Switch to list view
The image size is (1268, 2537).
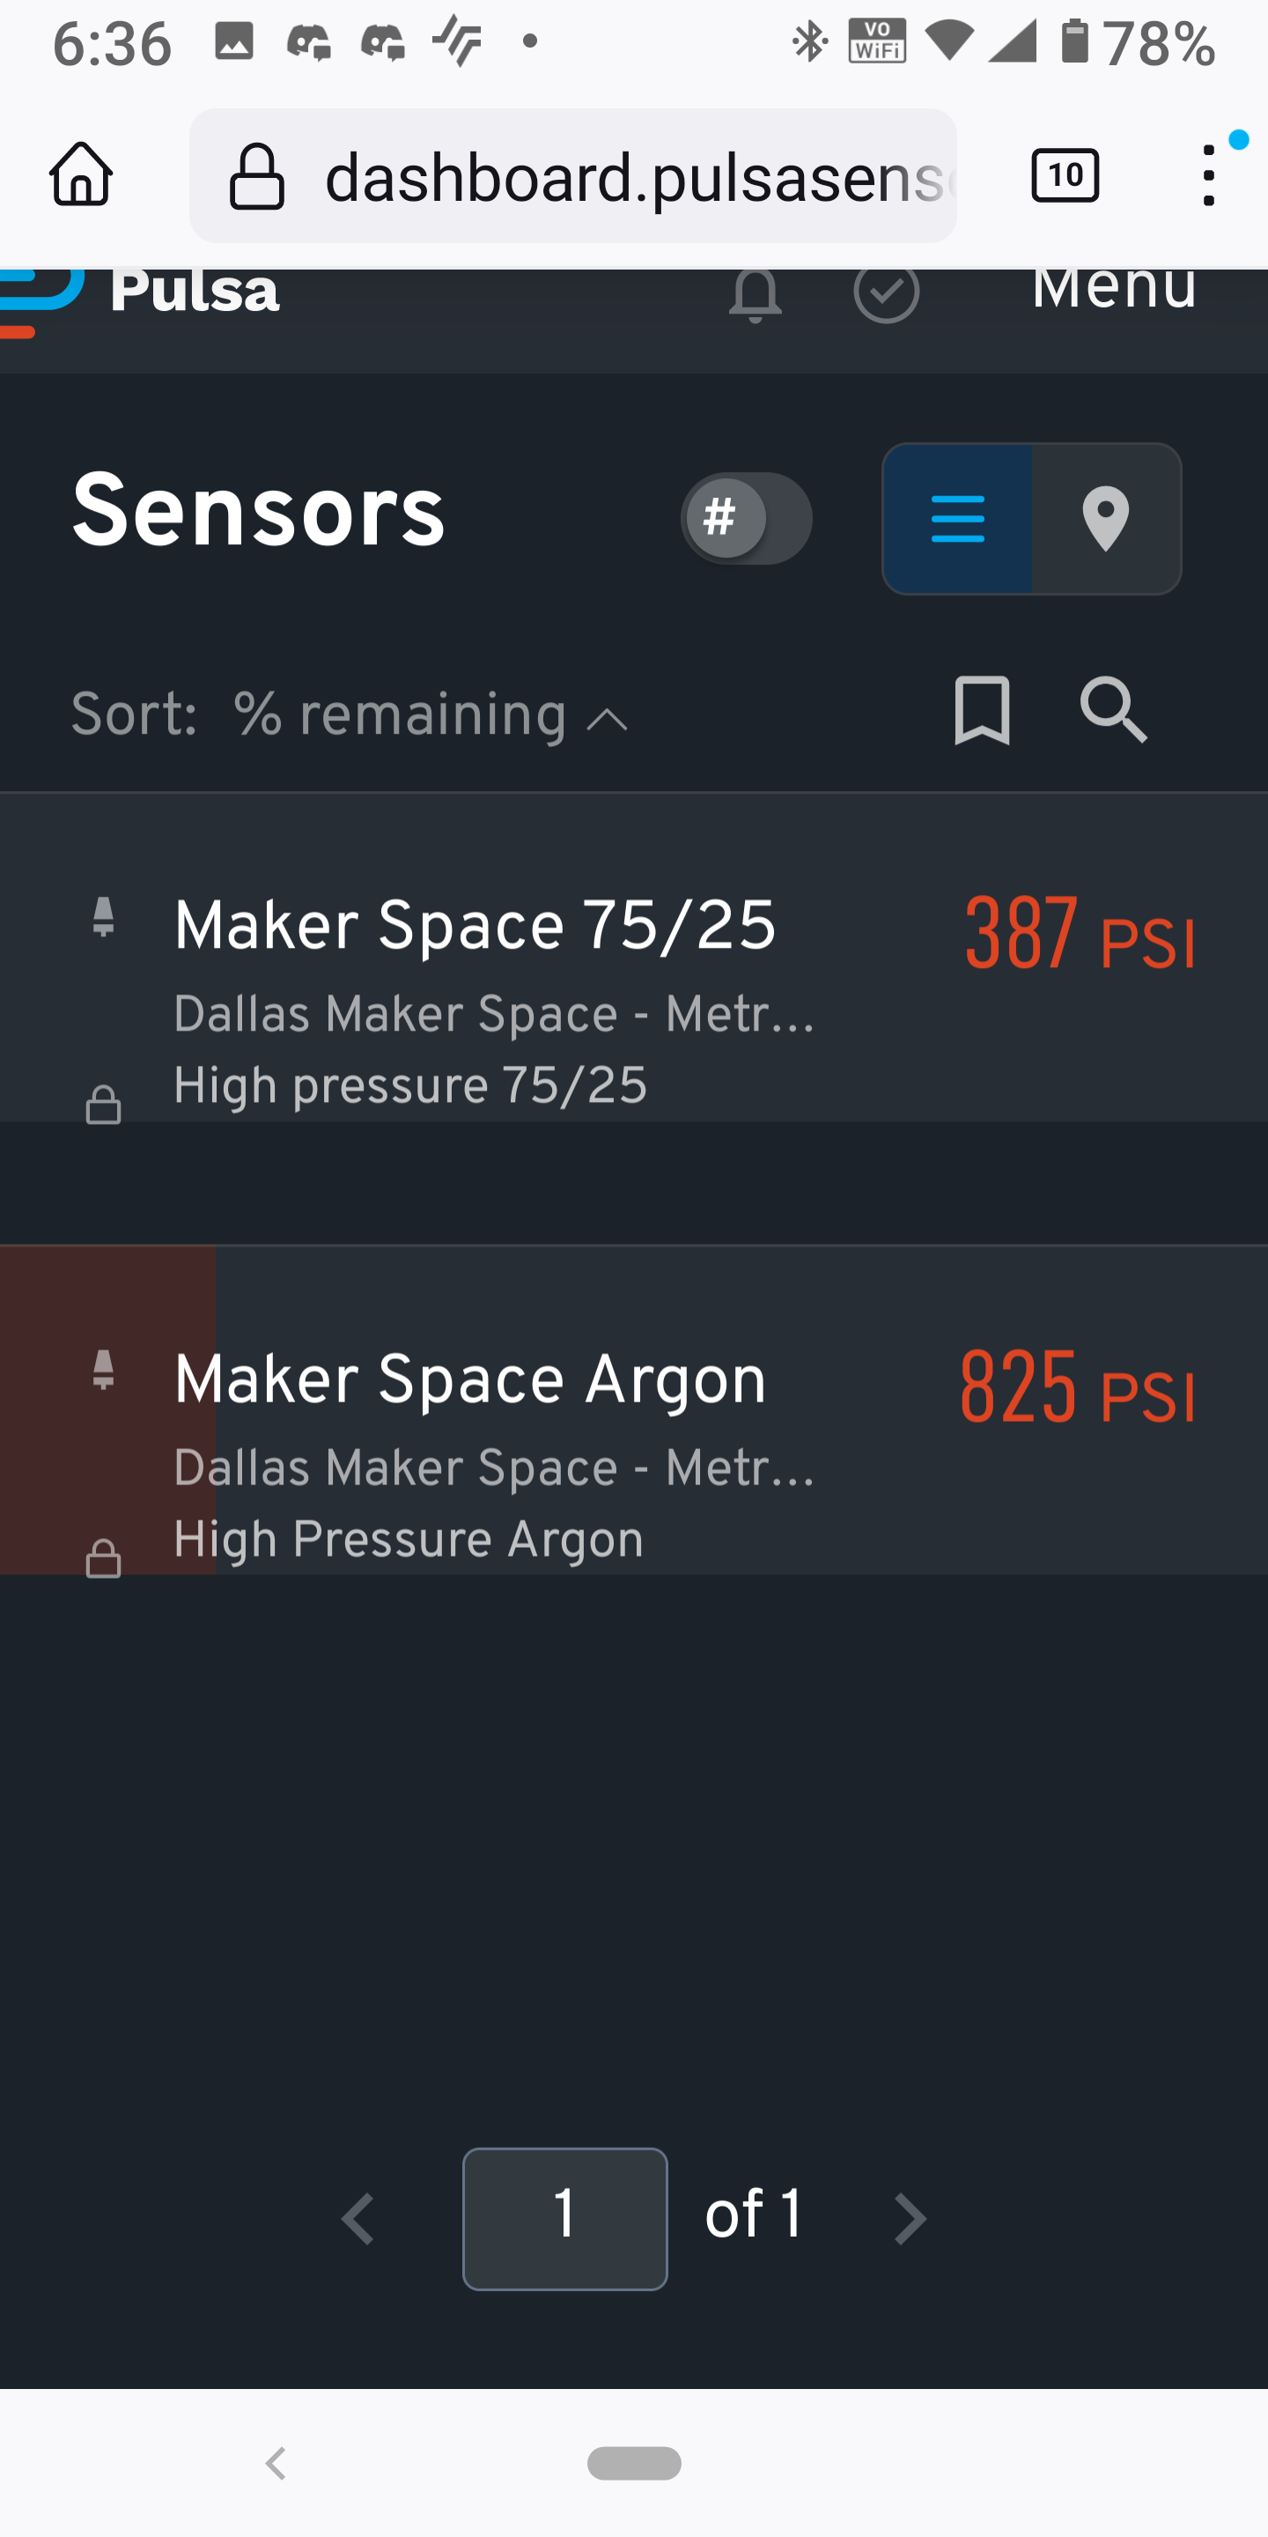[957, 519]
